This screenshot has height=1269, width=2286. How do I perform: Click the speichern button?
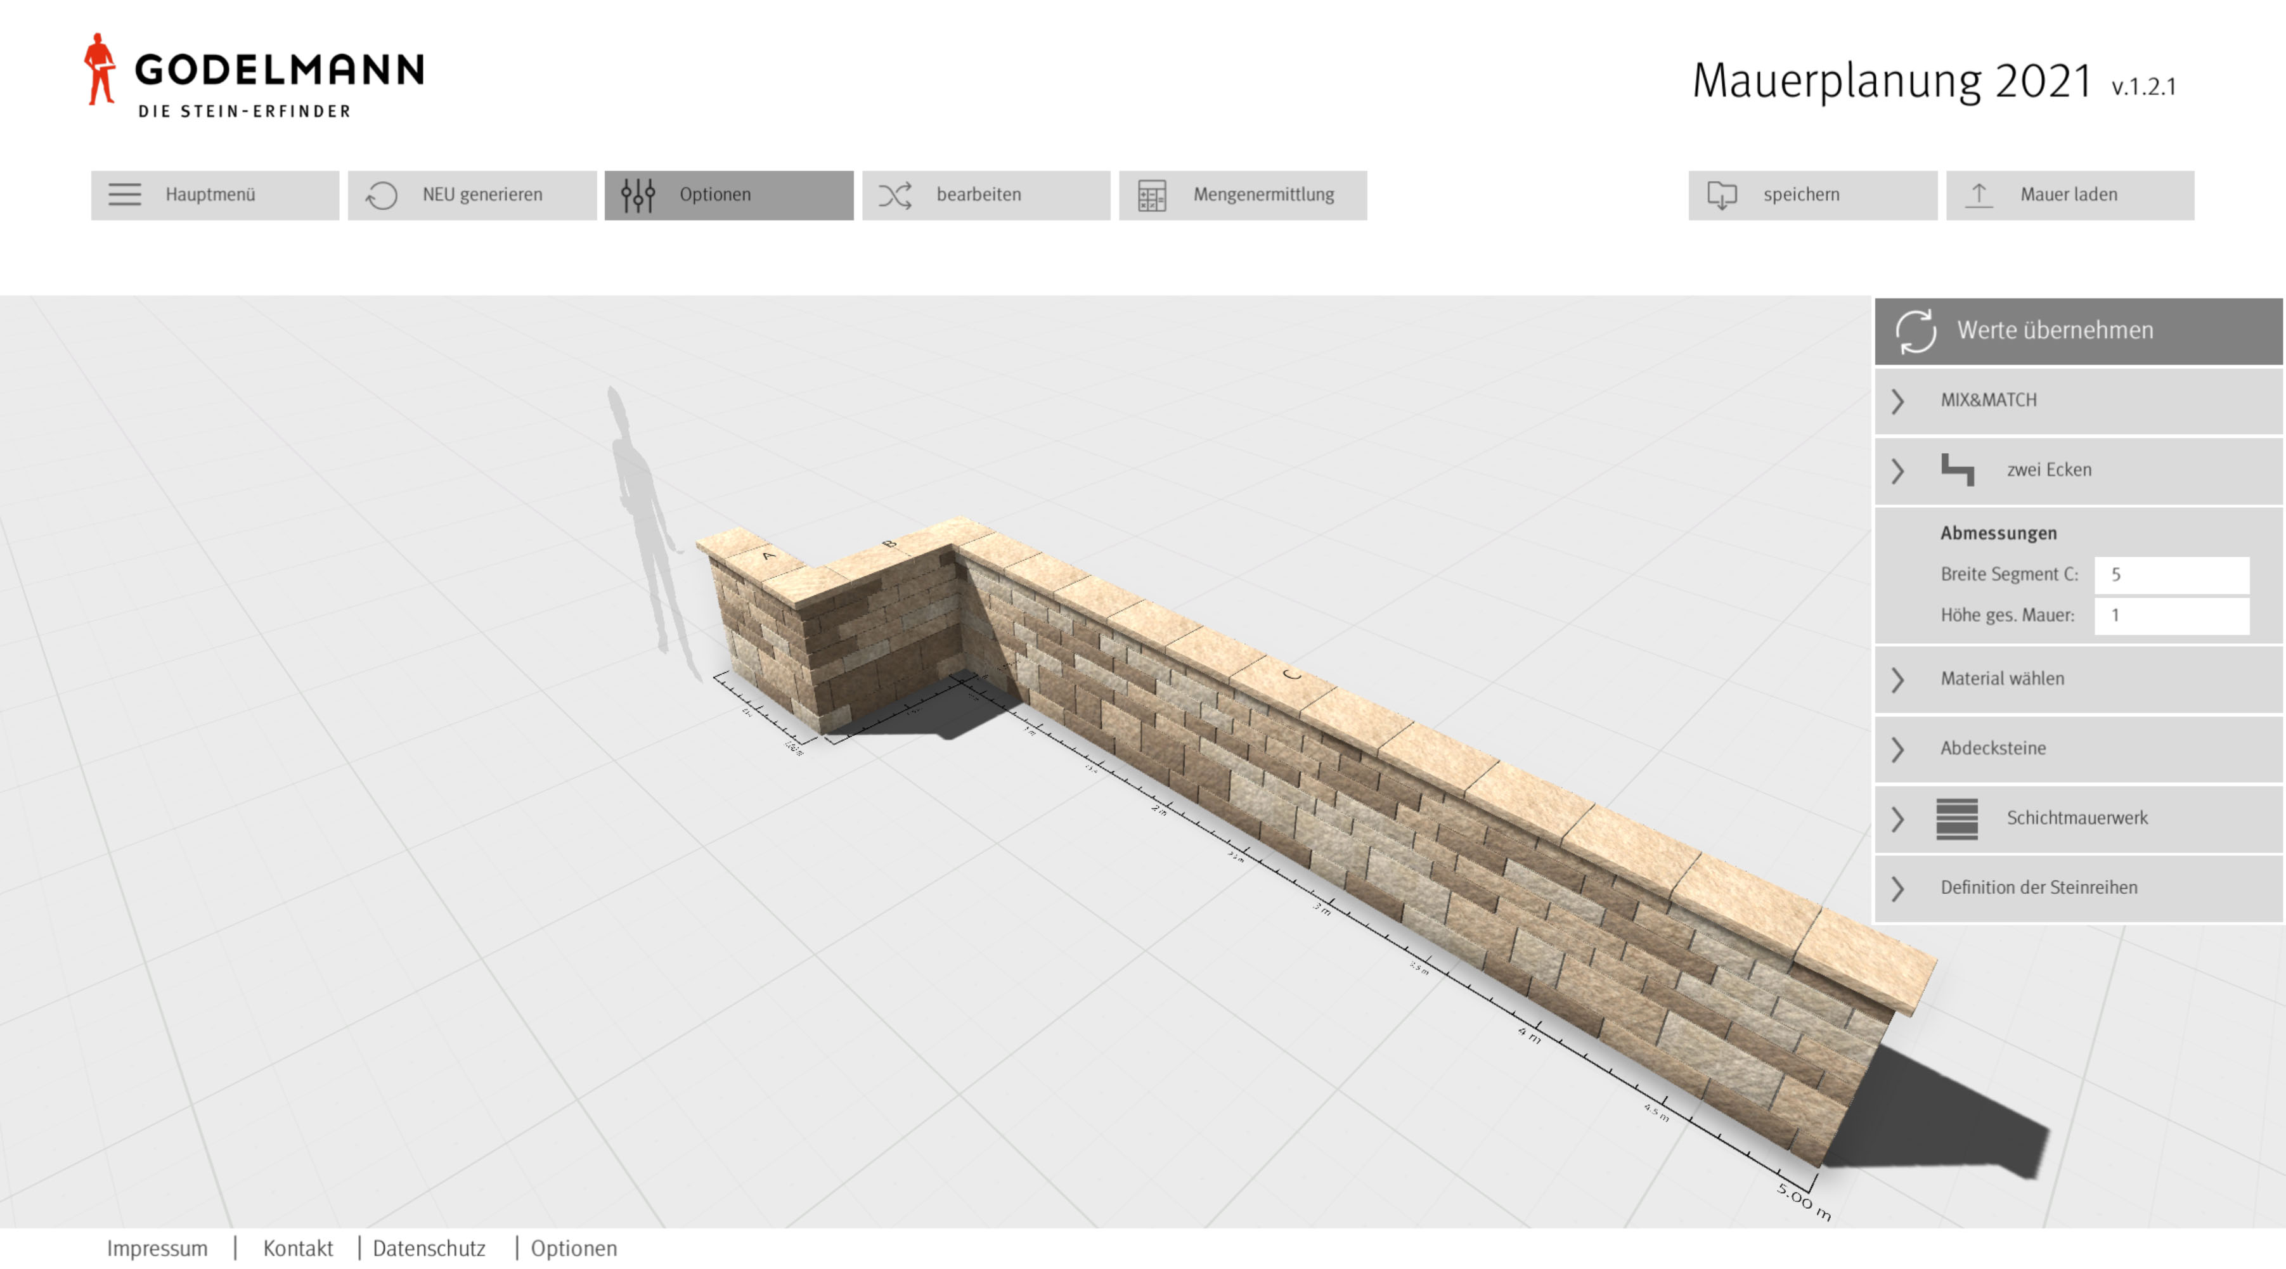point(1812,195)
